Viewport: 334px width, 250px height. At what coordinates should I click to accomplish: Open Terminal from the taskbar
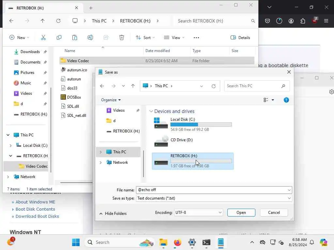point(206,242)
